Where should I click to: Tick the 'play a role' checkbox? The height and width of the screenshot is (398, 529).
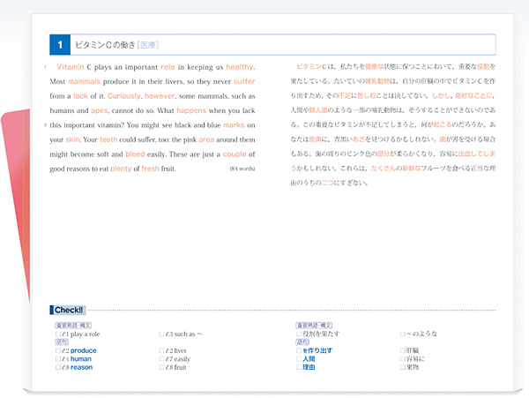coord(57,334)
